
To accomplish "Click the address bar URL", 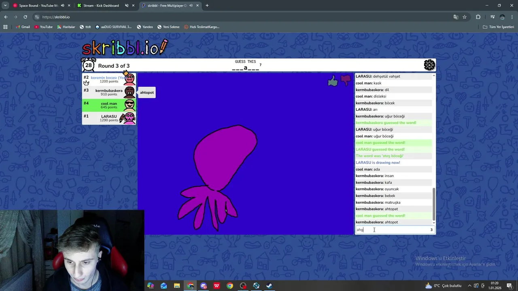I will click(x=56, y=17).
